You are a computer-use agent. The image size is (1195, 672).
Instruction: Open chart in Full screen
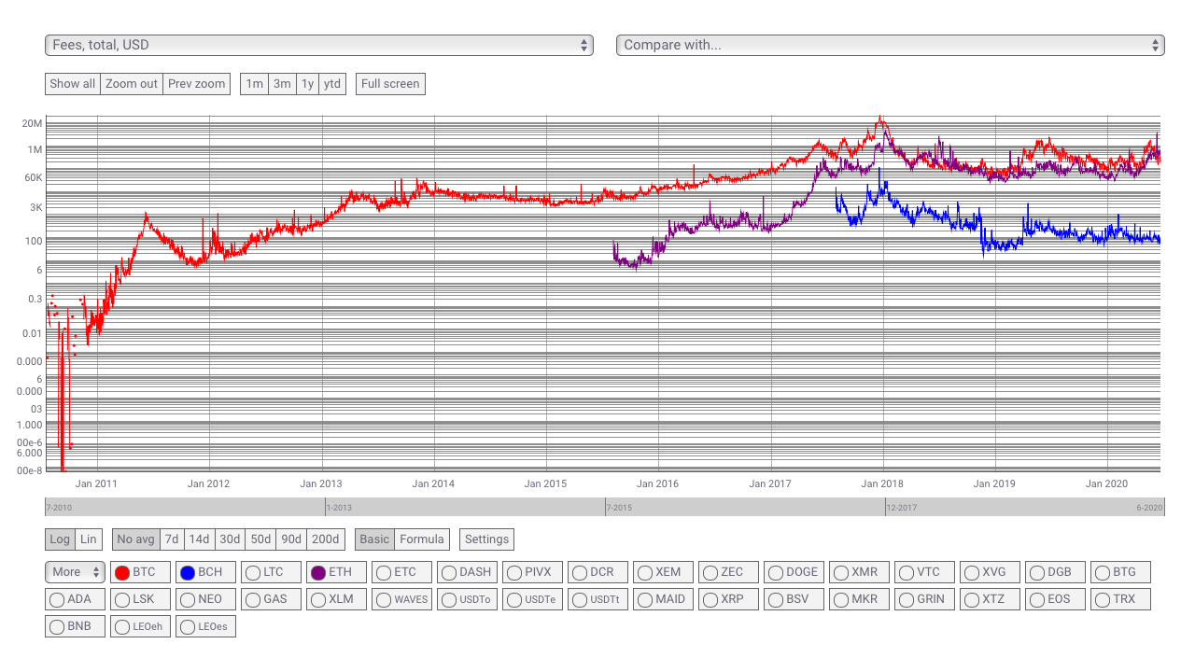(390, 84)
